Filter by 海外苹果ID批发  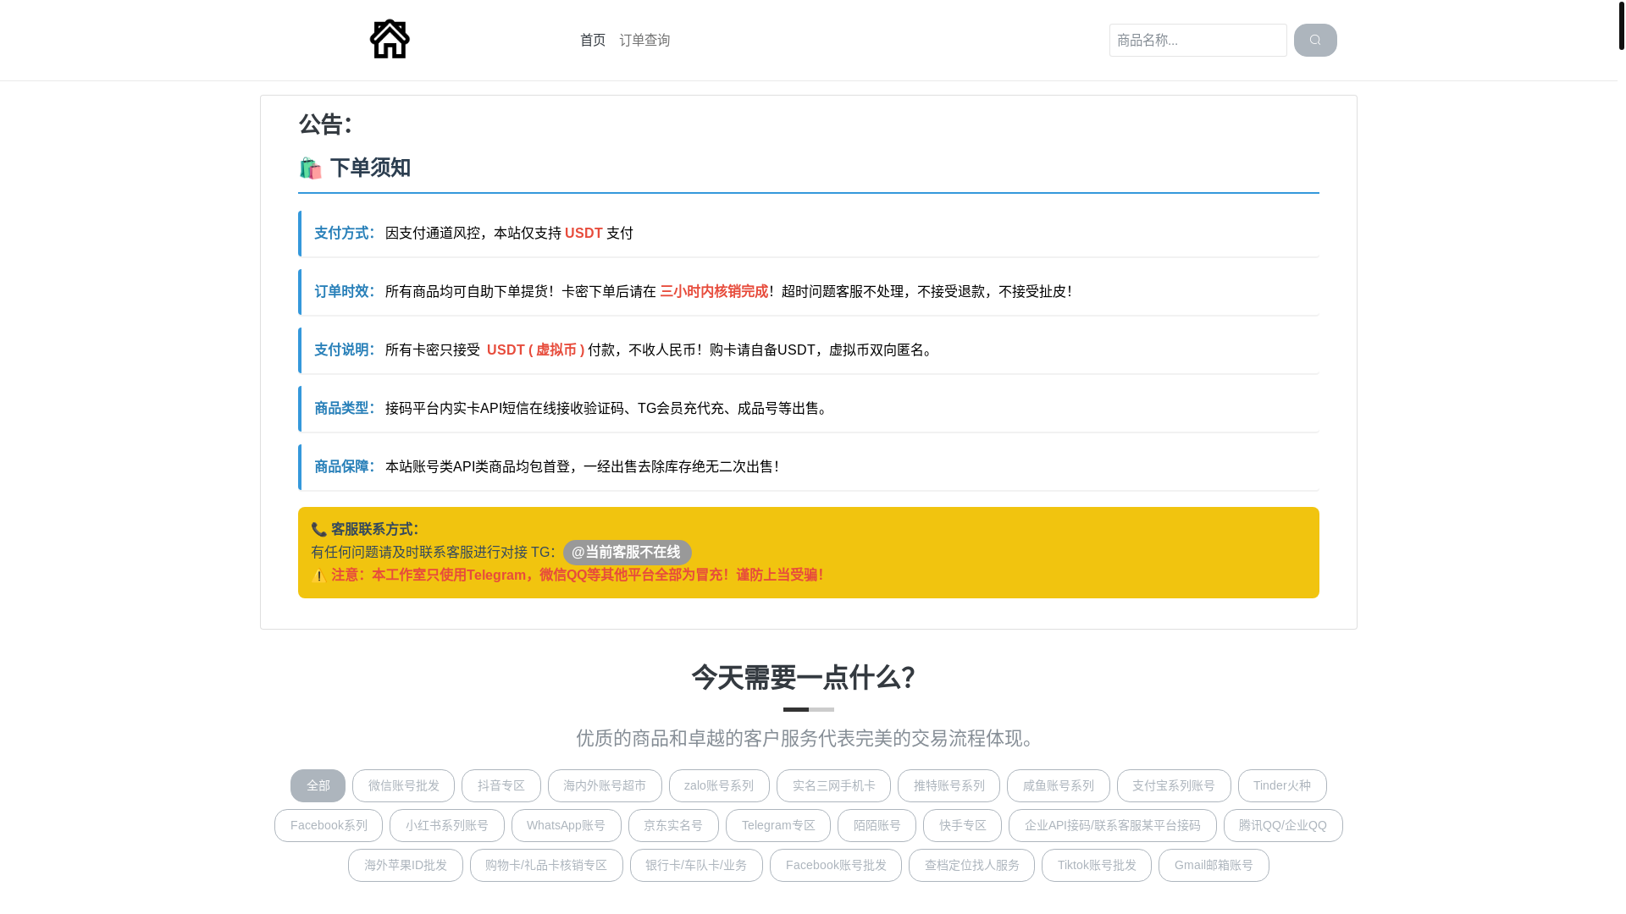[x=406, y=865]
